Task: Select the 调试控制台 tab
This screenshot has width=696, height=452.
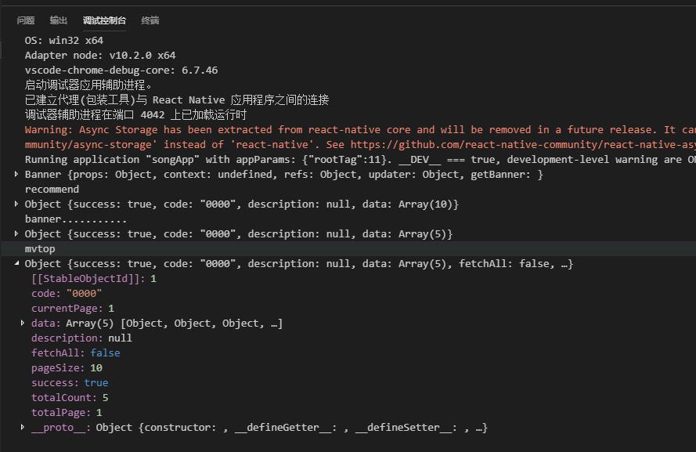Action: [x=104, y=20]
